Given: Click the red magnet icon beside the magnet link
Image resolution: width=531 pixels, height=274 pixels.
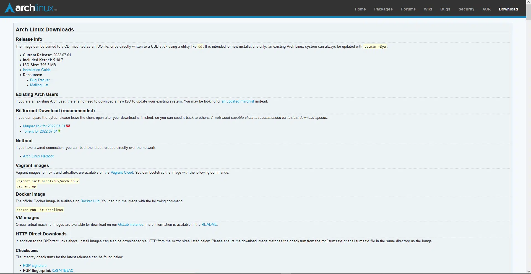Looking at the screenshot, I should (68, 126).
